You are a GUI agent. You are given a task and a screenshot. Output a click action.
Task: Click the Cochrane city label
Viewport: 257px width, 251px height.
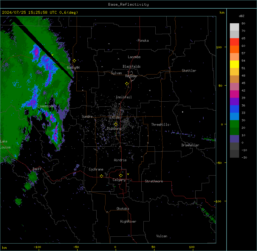96,169
